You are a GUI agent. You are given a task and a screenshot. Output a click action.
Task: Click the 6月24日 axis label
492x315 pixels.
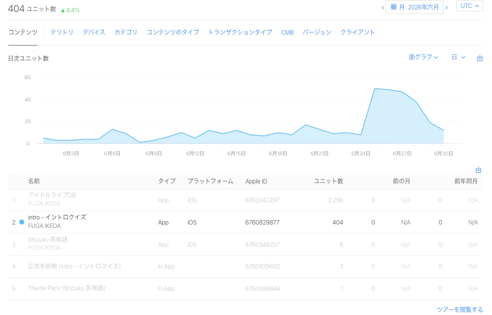coord(360,154)
